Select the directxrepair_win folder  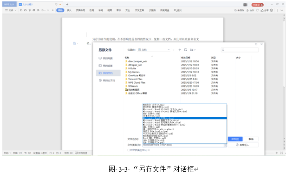pos(137,61)
